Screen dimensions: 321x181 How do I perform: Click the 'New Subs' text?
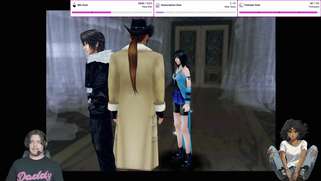tap(230, 7)
